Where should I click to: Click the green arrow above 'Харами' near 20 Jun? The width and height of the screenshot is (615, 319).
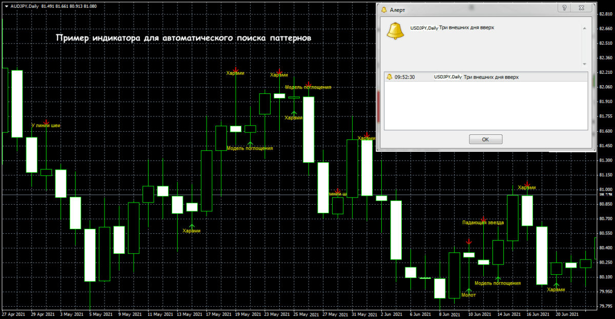(556, 285)
